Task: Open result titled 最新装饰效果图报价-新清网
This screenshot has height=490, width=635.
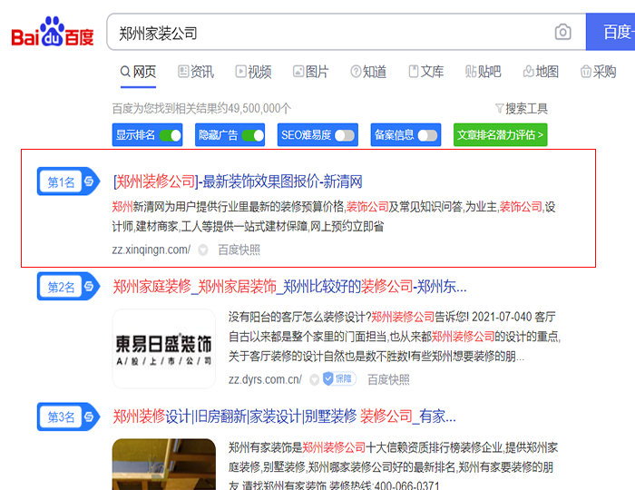Action: point(238,181)
